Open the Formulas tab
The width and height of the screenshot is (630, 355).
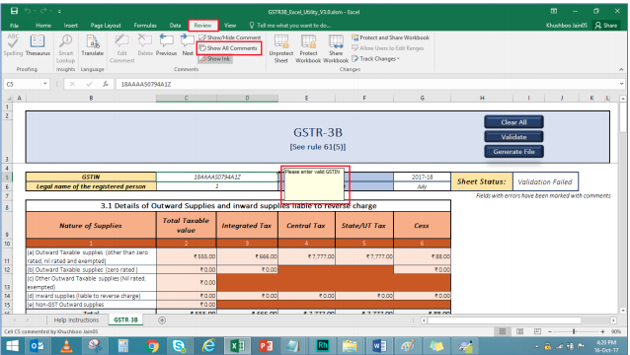(145, 26)
